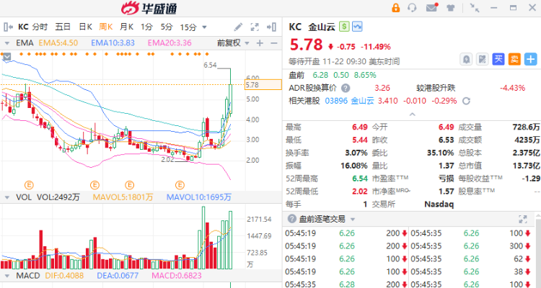Switch to 15分 chart tab

[x=188, y=27]
